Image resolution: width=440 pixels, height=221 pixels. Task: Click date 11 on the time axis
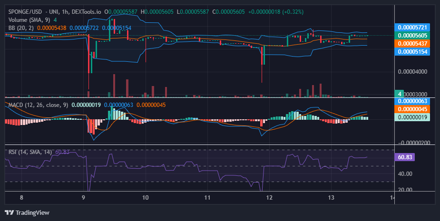click(207, 197)
